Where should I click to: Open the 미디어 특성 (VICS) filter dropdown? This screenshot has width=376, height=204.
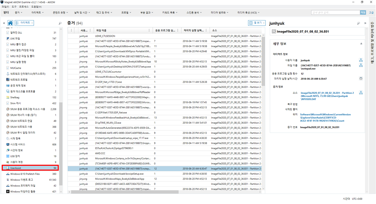[248, 13]
